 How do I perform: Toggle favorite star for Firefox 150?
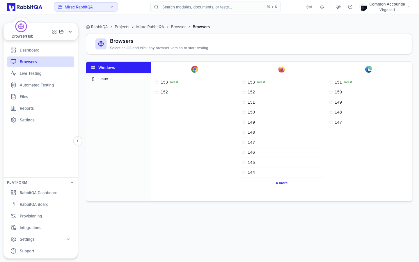[244, 112]
